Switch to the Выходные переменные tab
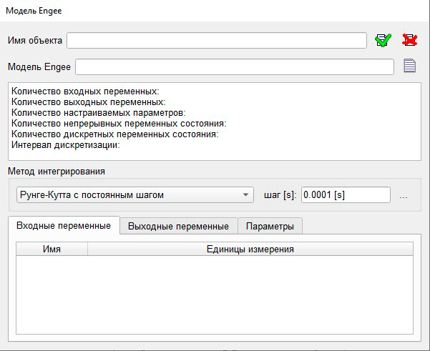Screen dimensions: 430x351 [x=178, y=226]
